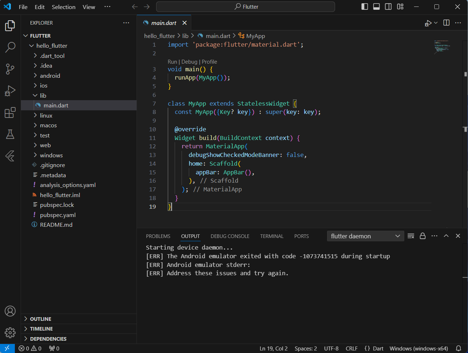Open the Run and Debug view
This screenshot has width=468, height=353.
(x=10, y=91)
